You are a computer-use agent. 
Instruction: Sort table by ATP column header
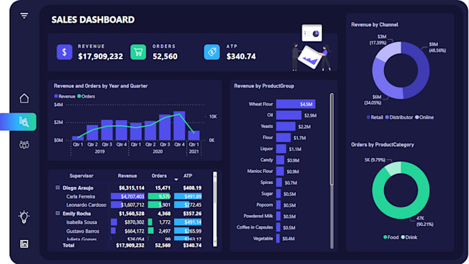188,176
